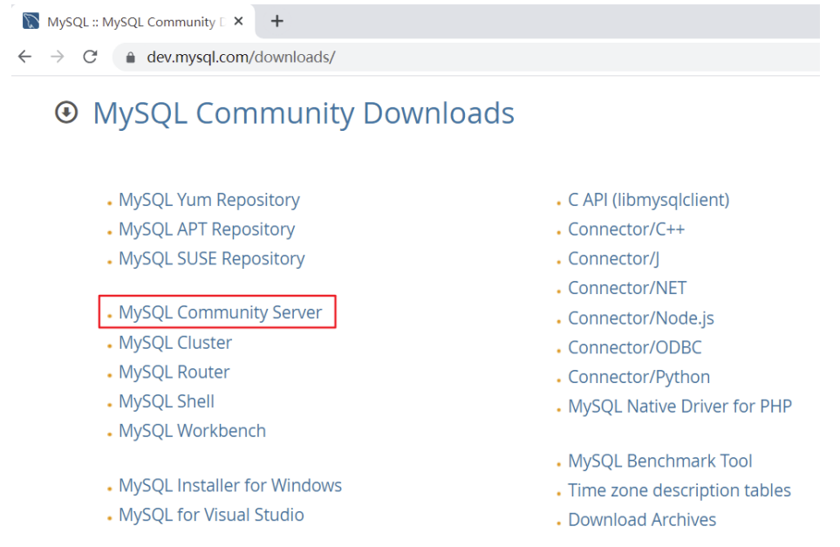The image size is (840, 547).
Task: Open Time zone description tables link
Action: [680, 491]
